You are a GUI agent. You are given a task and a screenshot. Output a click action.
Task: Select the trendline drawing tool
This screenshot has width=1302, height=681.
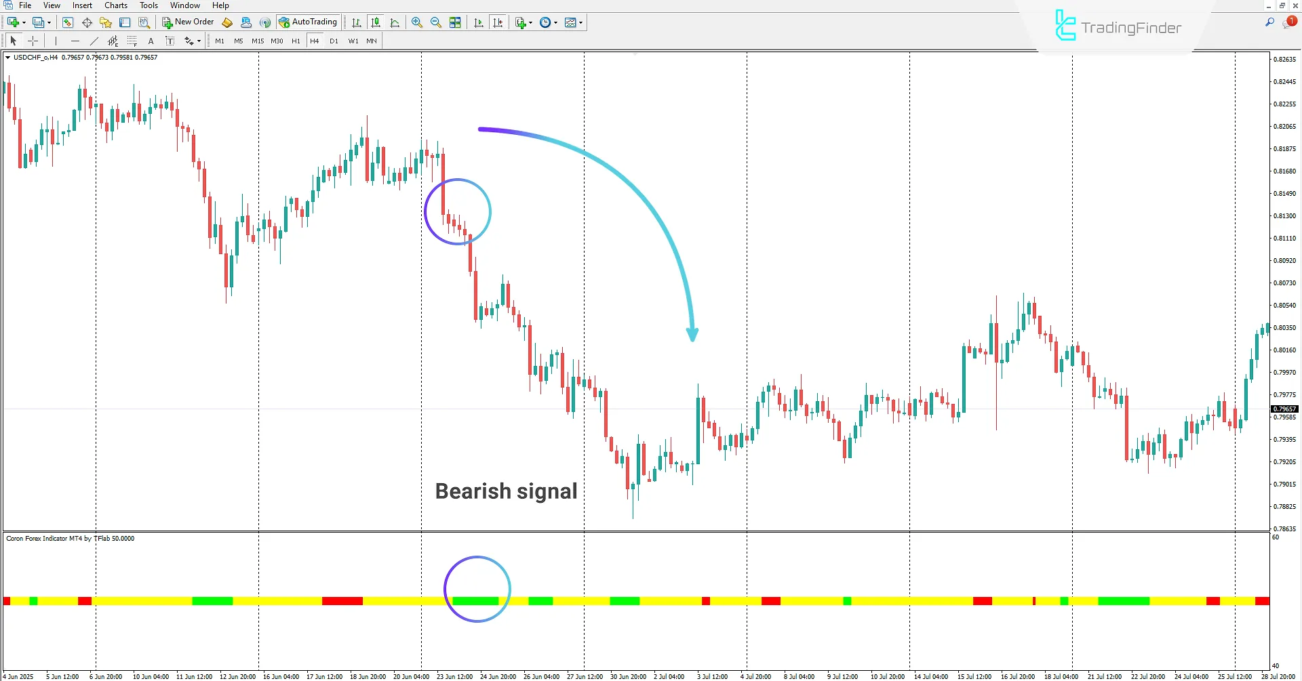[94, 41]
